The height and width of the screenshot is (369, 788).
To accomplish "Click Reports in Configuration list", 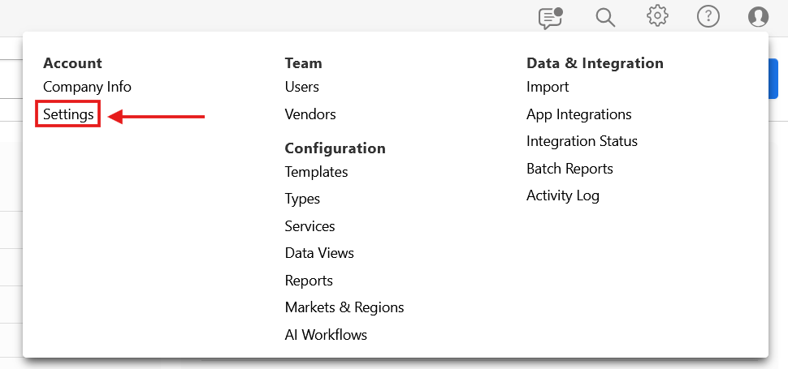I will pos(309,281).
